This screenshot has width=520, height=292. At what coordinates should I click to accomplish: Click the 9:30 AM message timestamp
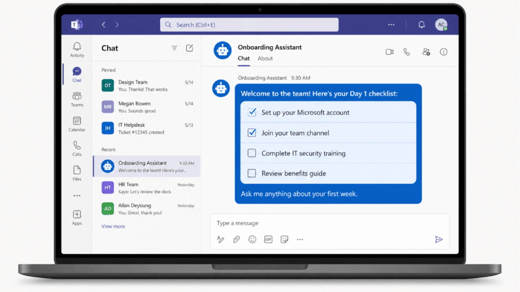pos(301,78)
